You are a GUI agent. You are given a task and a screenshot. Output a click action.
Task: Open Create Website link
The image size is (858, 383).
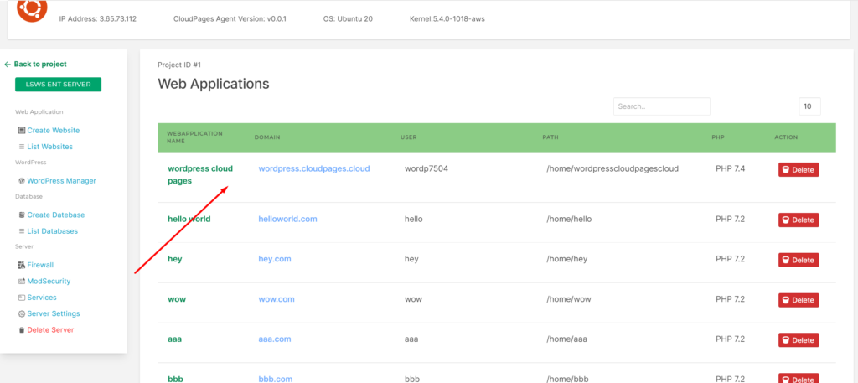pos(53,130)
